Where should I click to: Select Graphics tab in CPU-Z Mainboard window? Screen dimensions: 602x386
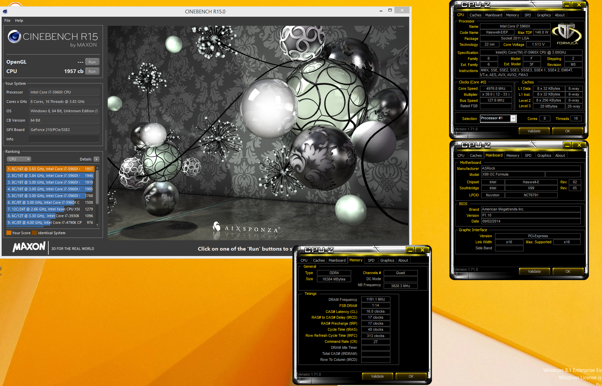coord(544,155)
